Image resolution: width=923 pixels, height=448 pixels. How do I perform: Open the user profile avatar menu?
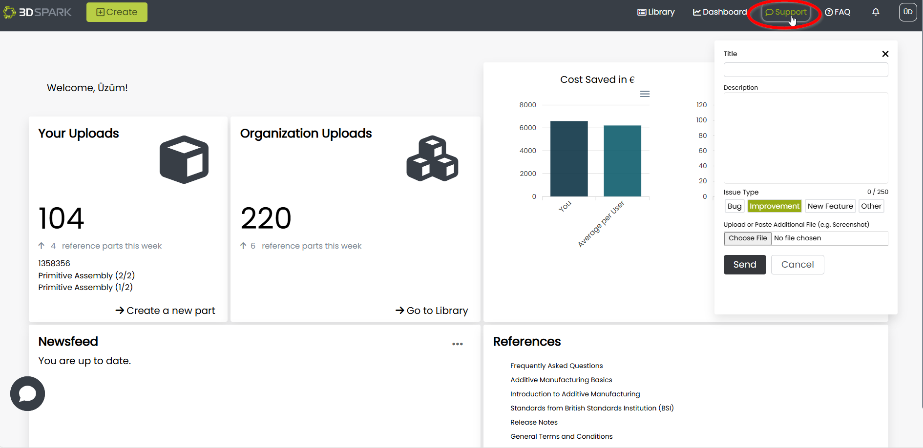point(907,12)
